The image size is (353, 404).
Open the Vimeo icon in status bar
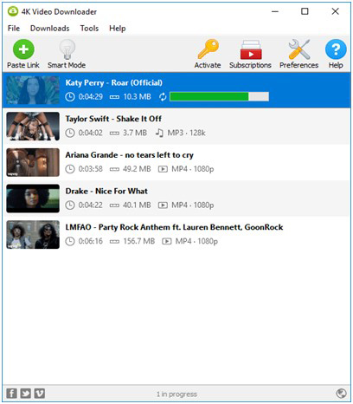pyautogui.click(x=40, y=394)
